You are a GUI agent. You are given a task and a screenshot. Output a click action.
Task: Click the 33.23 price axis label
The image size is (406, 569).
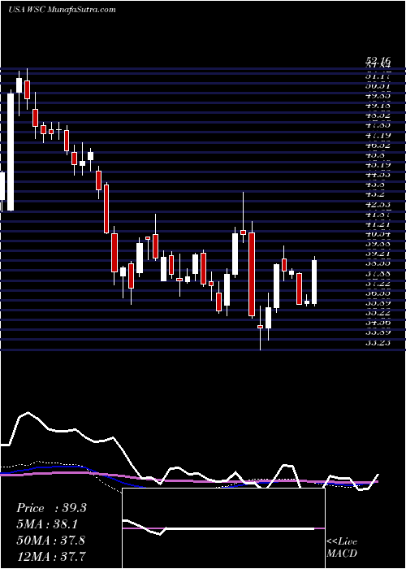378,342
